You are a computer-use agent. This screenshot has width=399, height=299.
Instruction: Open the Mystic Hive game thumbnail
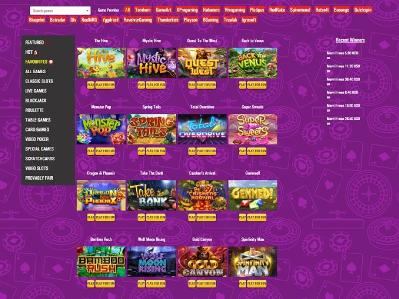click(152, 63)
